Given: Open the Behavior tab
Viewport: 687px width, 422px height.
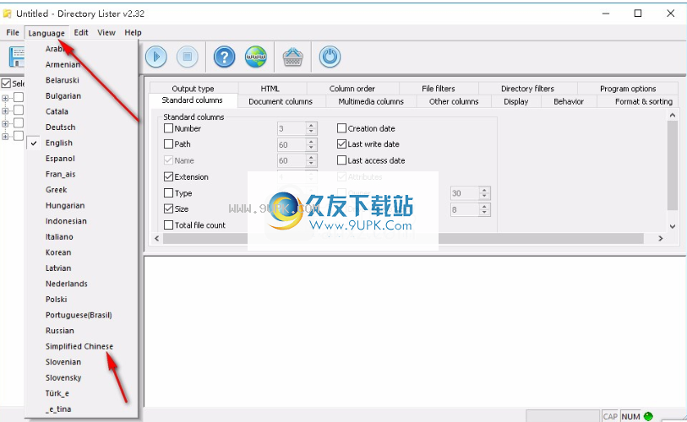Looking at the screenshot, I should (569, 101).
